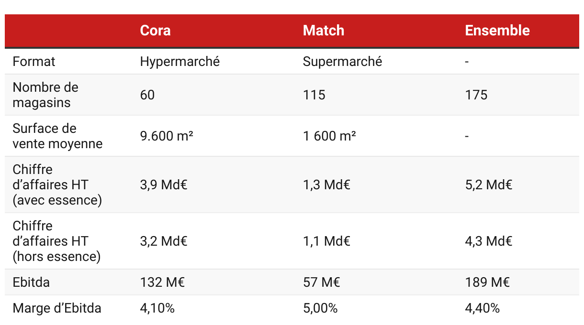
Task: Click the Cora column header
Action: 155,31
